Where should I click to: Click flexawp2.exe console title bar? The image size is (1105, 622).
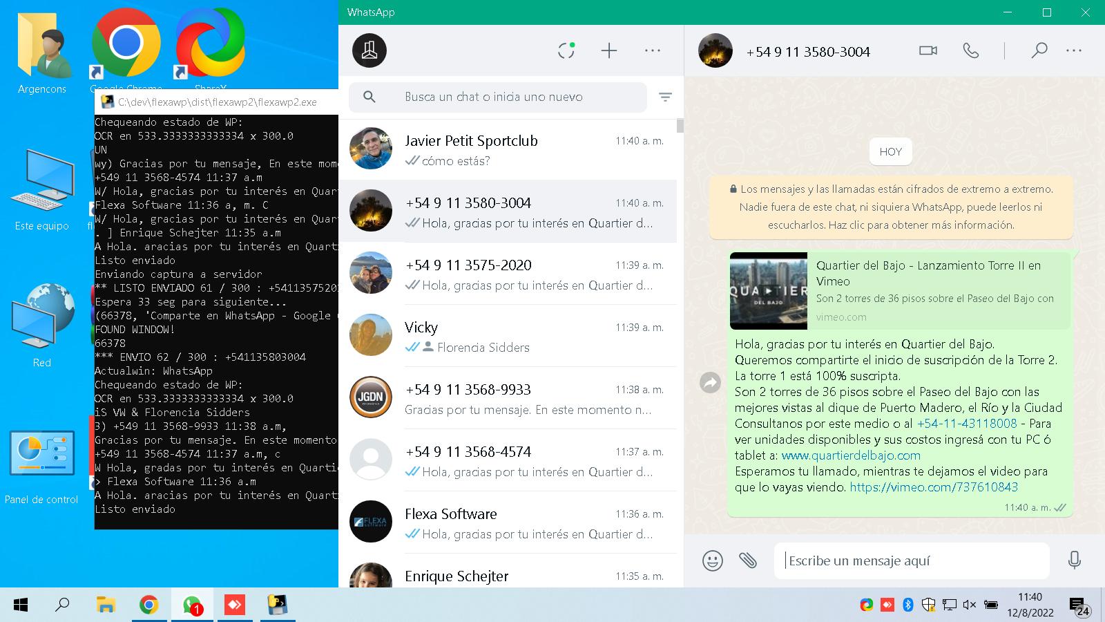[x=217, y=102]
